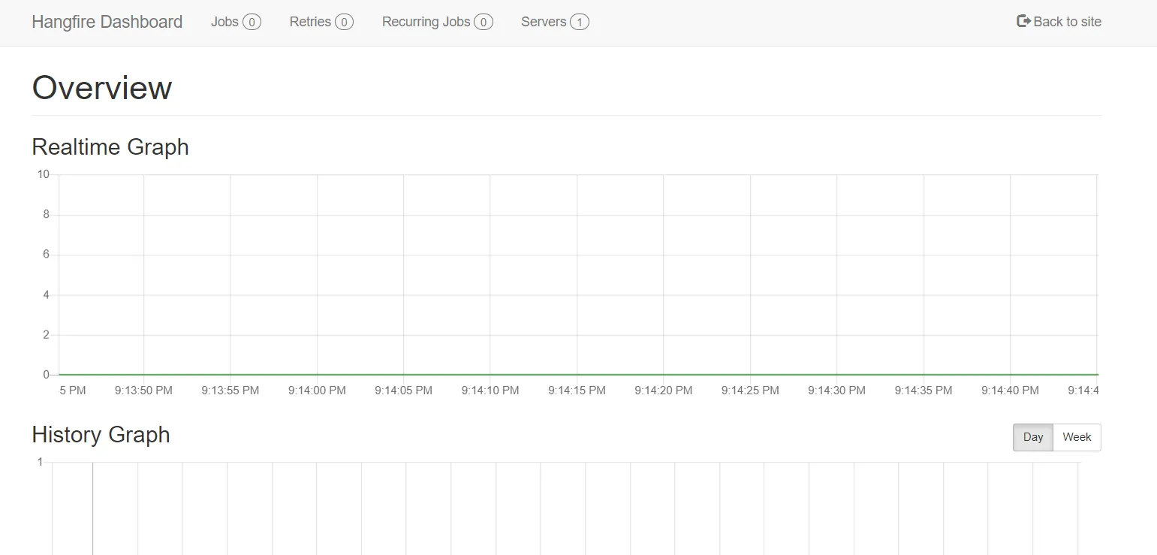Click the Servers count badge 1

(x=580, y=23)
